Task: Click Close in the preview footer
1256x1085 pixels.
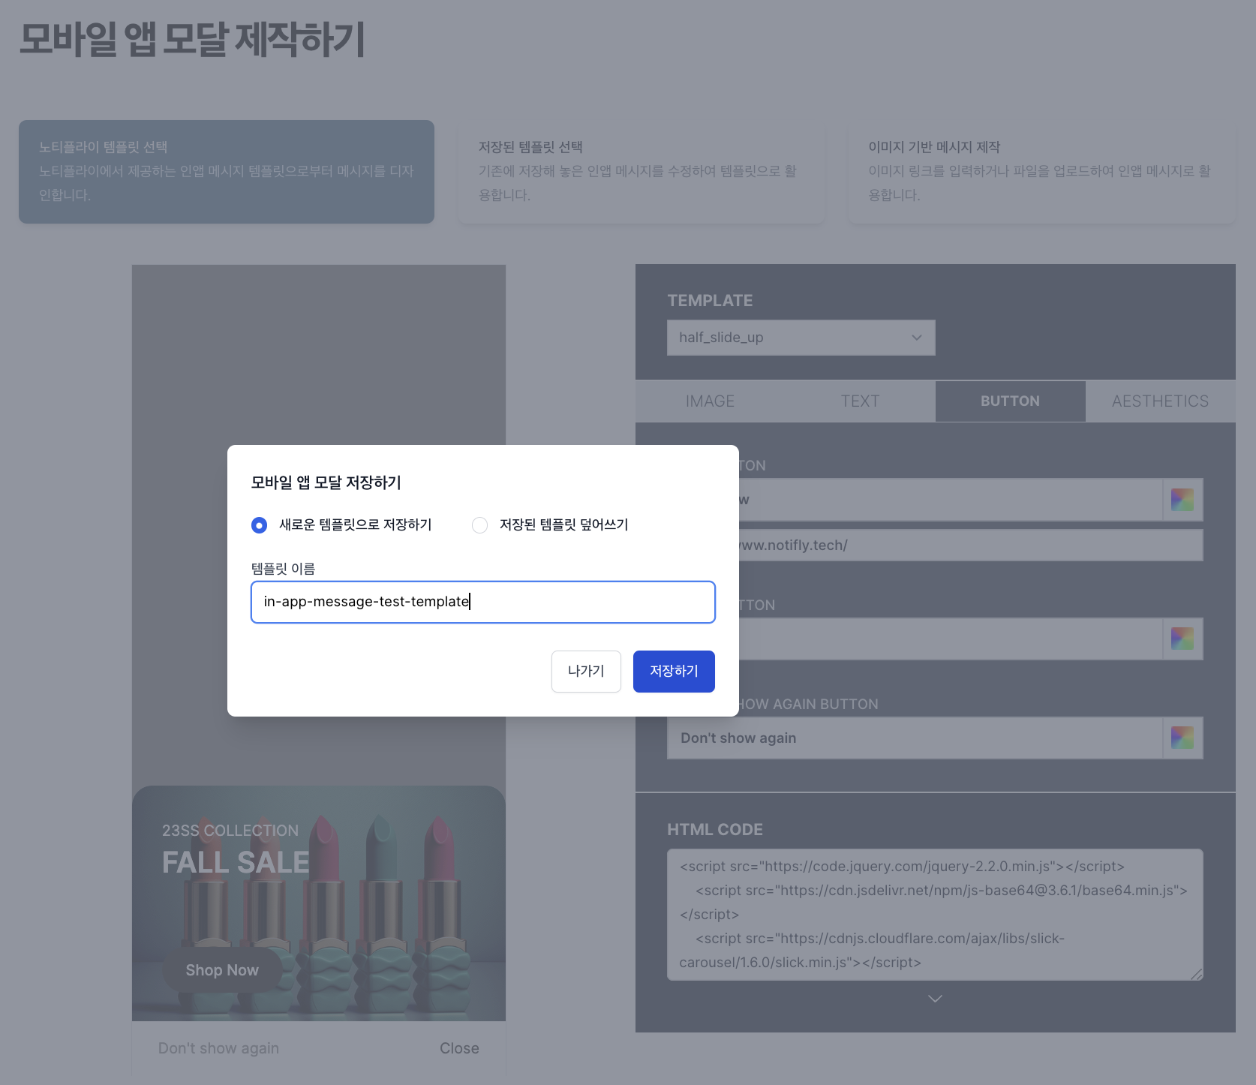Action: (458, 1047)
